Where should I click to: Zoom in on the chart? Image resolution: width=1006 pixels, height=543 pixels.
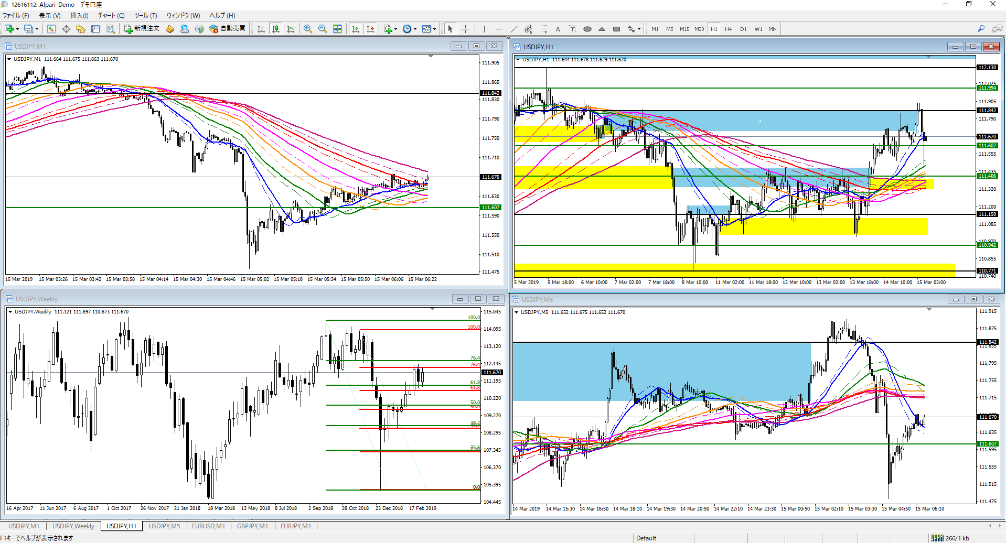click(x=308, y=29)
